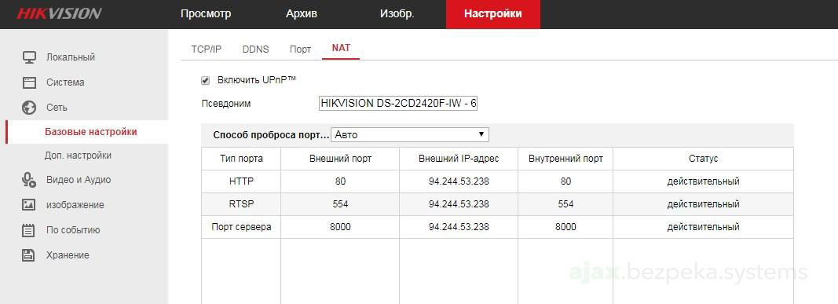Open Система section in sidebar
This screenshot has width=838, height=304.
coord(65,82)
